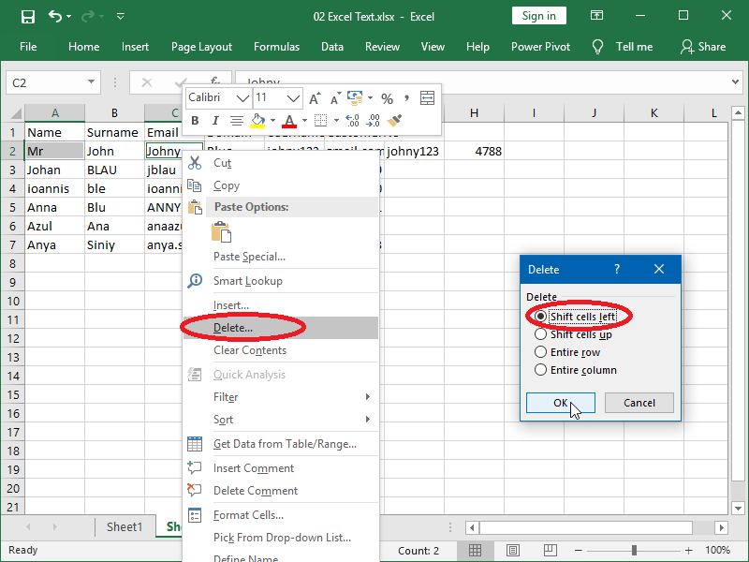Toggle bold formatting on the mini toolbar
The height and width of the screenshot is (562, 749).
[194, 120]
